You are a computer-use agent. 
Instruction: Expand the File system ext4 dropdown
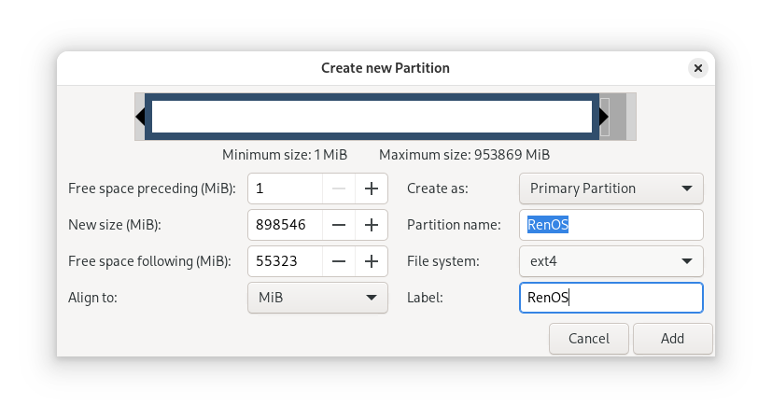[611, 261]
